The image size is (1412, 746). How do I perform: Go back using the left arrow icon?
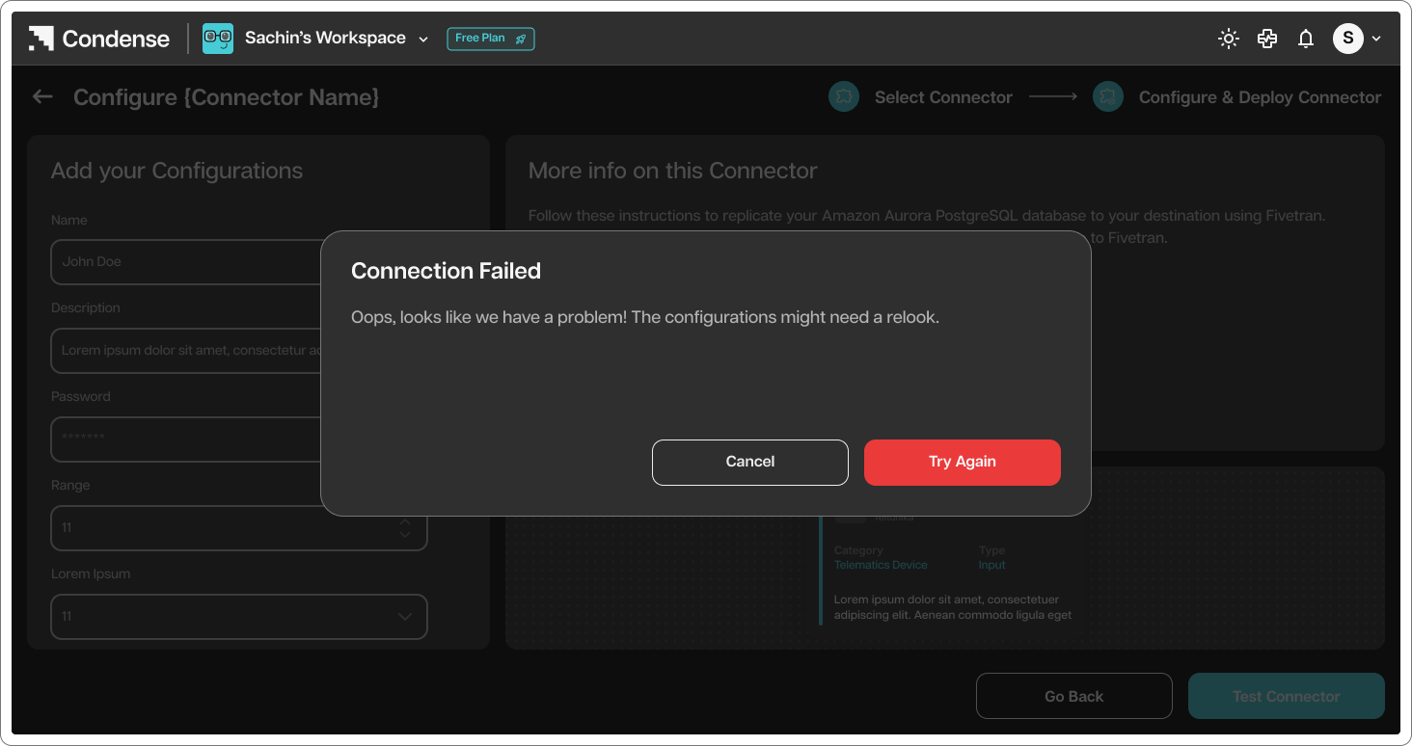pos(42,96)
